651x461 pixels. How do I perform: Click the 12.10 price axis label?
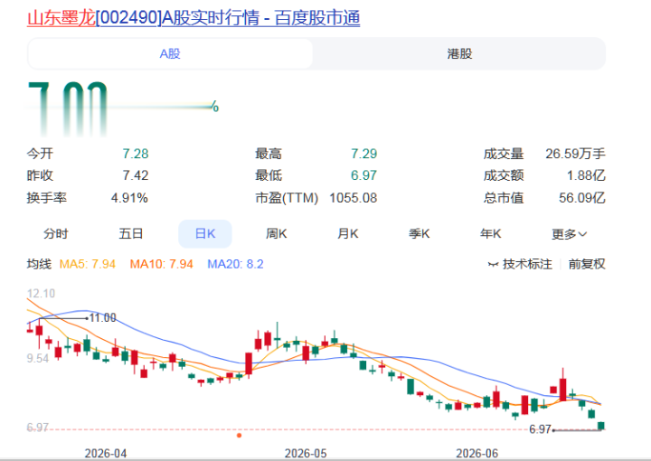pyautogui.click(x=41, y=294)
